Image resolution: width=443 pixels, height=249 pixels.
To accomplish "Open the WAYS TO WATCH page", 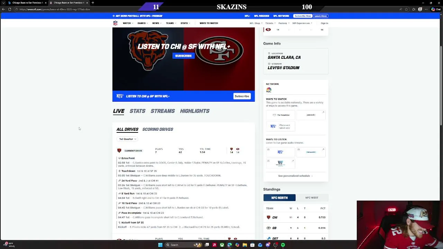I will click(x=209, y=23).
